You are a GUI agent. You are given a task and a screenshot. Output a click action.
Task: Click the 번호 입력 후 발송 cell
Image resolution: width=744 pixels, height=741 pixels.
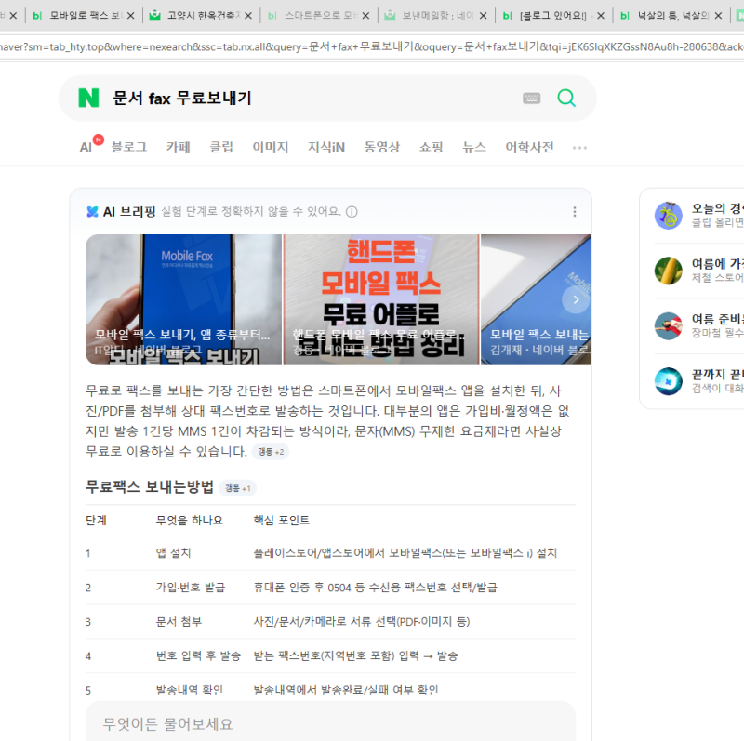tap(198, 655)
